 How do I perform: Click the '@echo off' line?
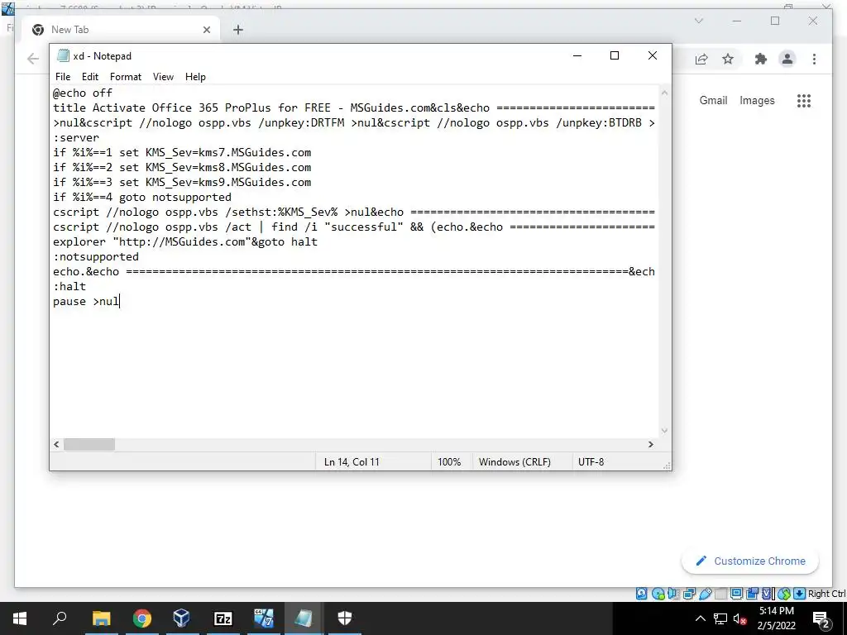click(83, 93)
